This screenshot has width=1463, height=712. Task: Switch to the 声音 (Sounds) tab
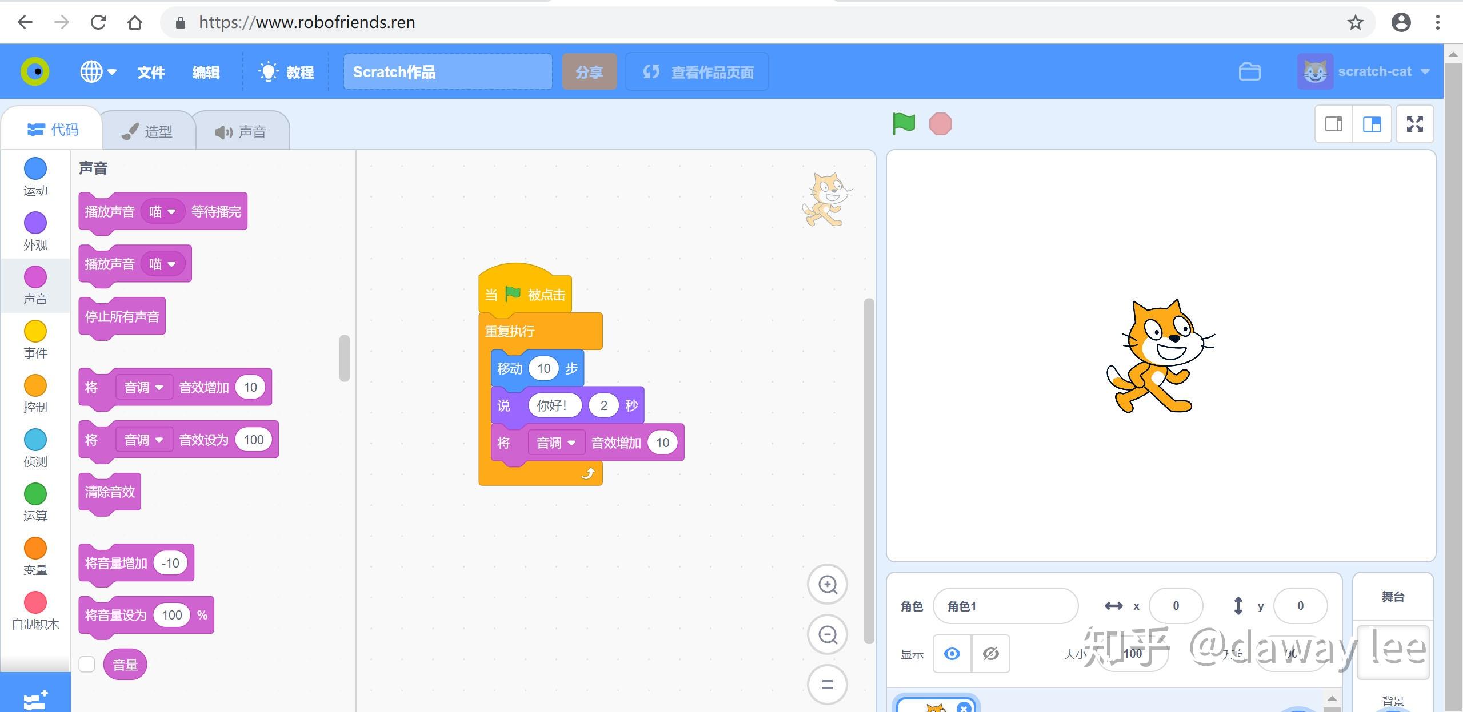point(240,131)
